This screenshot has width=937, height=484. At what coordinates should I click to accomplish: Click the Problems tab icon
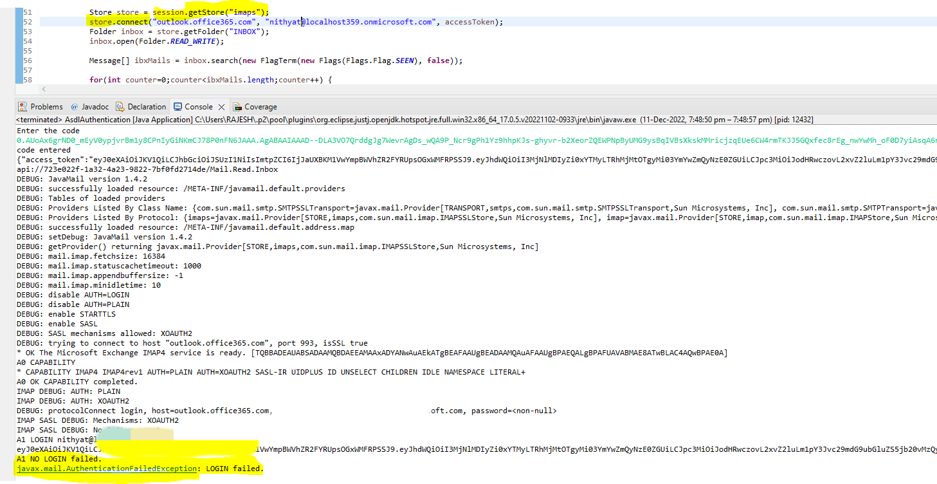pyautogui.click(x=23, y=107)
